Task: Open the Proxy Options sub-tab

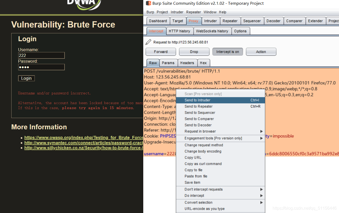Action: point(240,31)
